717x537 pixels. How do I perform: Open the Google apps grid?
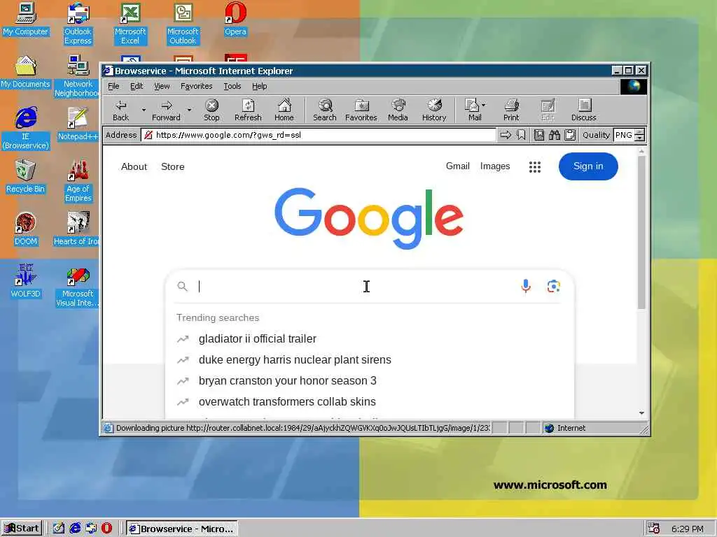tap(534, 166)
